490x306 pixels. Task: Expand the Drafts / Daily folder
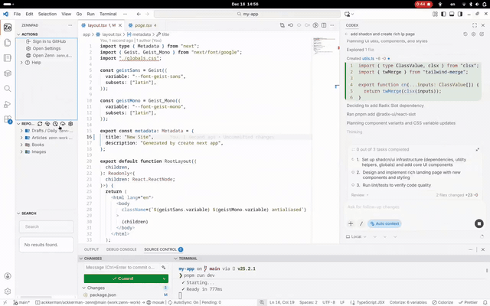(21, 131)
